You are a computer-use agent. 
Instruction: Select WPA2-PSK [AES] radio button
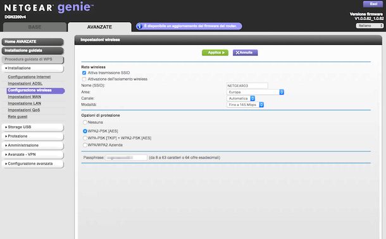click(x=85, y=131)
